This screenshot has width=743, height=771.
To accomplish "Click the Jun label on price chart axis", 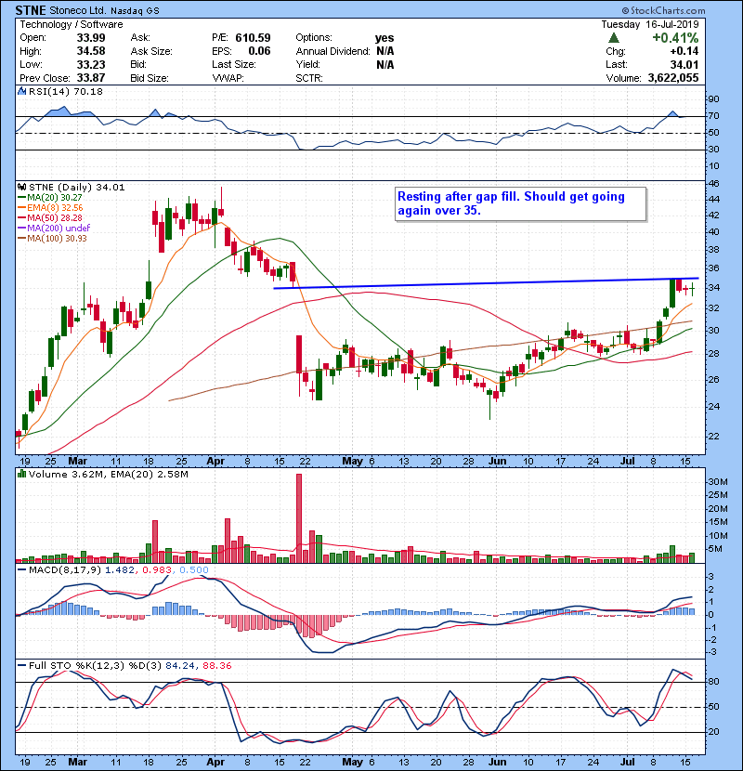I will click(497, 462).
